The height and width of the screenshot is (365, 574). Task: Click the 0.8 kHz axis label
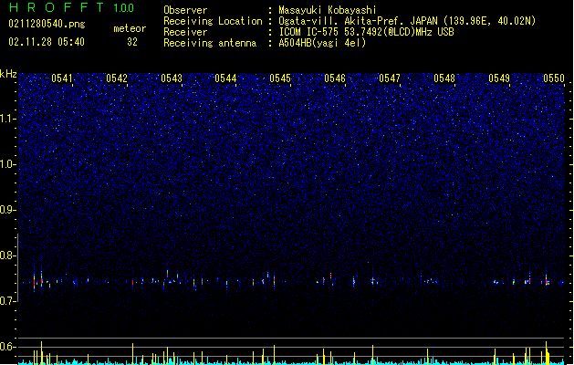coord(7,255)
